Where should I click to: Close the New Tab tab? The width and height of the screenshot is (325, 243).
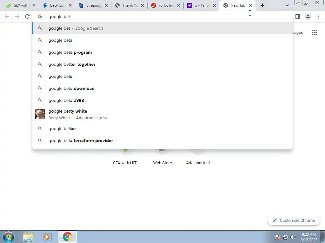(250, 5)
